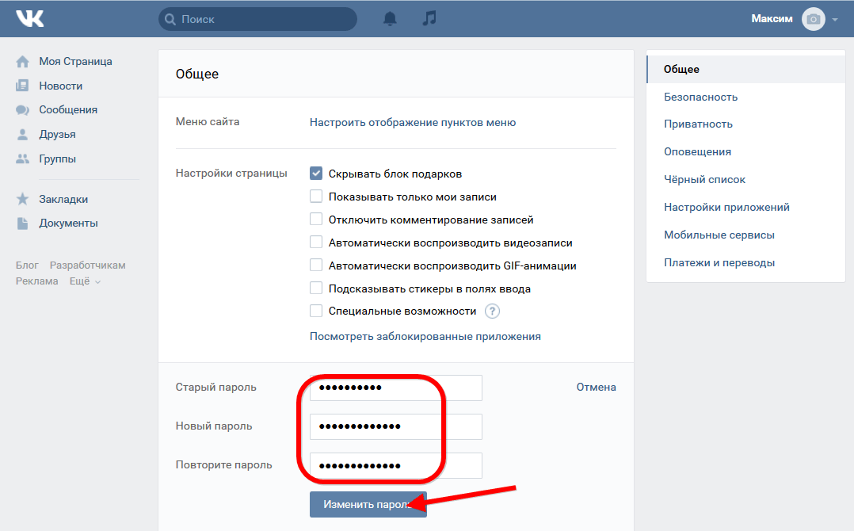Open Сообщения in the left menu

(68, 110)
